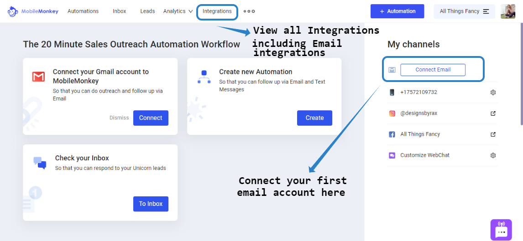Select the +17572109732 phone number
The image size is (523, 241).
pyautogui.click(x=418, y=92)
